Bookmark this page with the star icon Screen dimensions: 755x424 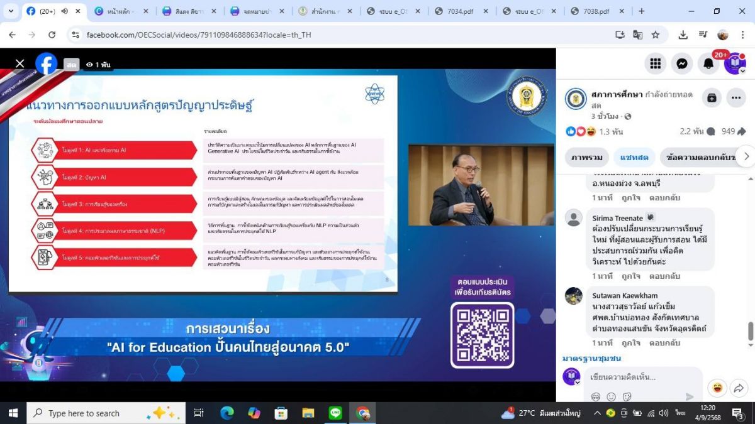pos(656,35)
